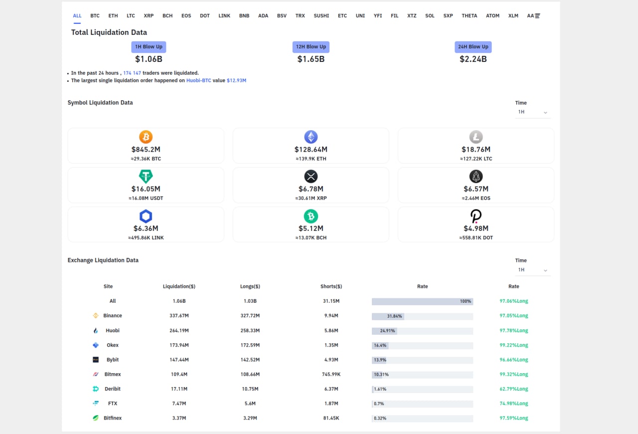Screen dimensions: 638x434
Task: Open the THETA tab
Action: pyautogui.click(x=470, y=16)
